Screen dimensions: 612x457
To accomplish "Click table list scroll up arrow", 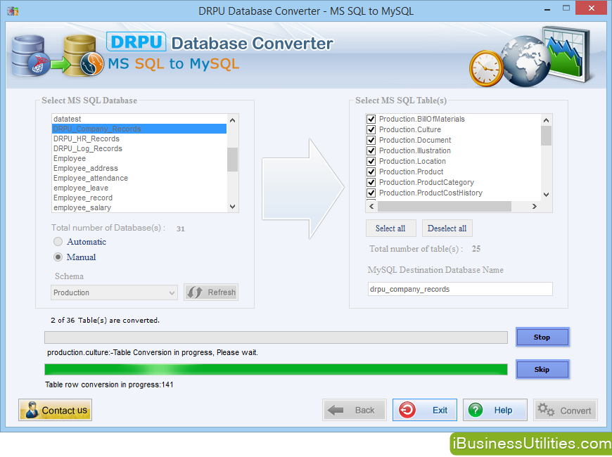I will pos(547,120).
